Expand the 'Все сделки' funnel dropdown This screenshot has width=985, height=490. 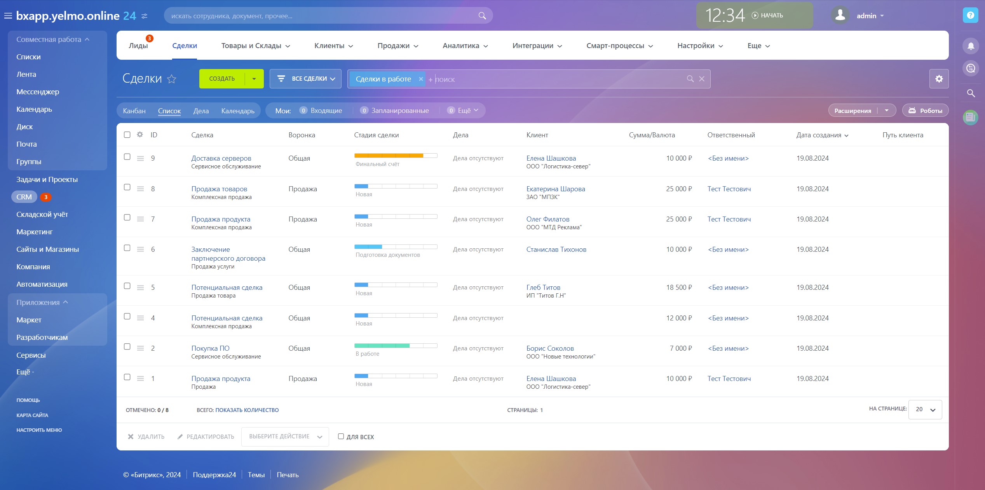(305, 79)
